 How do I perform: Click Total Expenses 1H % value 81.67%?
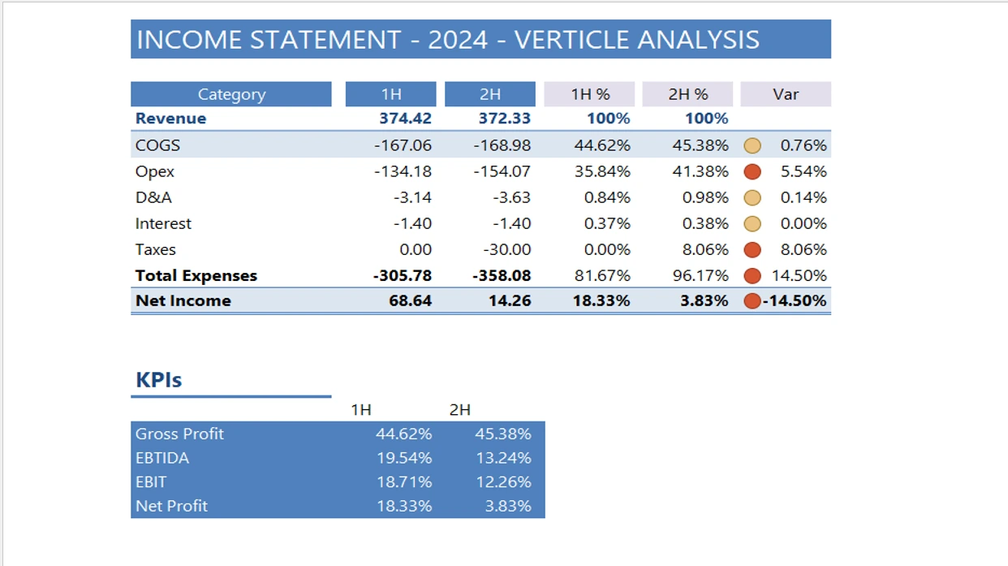[602, 276]
